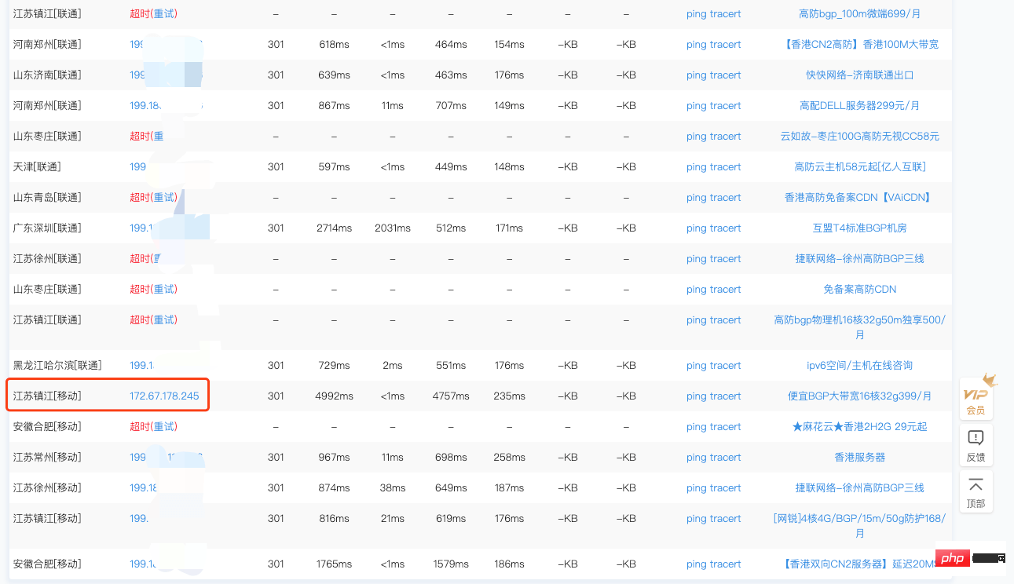
Task: Open IP address 172.67.178.245 link
Action: (x=164, y=396)
